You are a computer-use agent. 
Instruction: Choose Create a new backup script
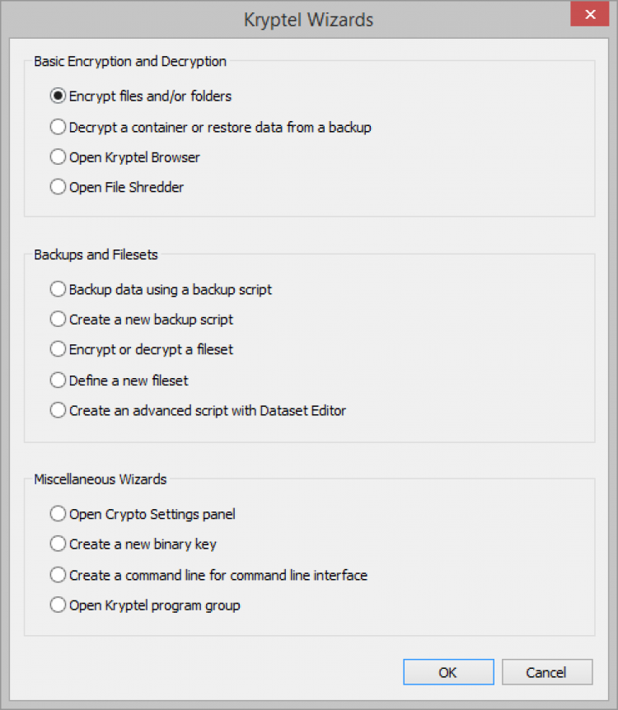[x=58, y=319]
